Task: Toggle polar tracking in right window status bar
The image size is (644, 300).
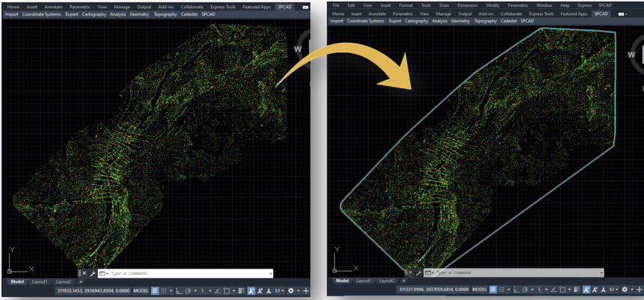Action: [525, 290]
